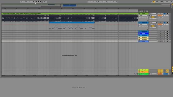Click the CPU load meter
The image size is (173, 97).
[167, 2]
